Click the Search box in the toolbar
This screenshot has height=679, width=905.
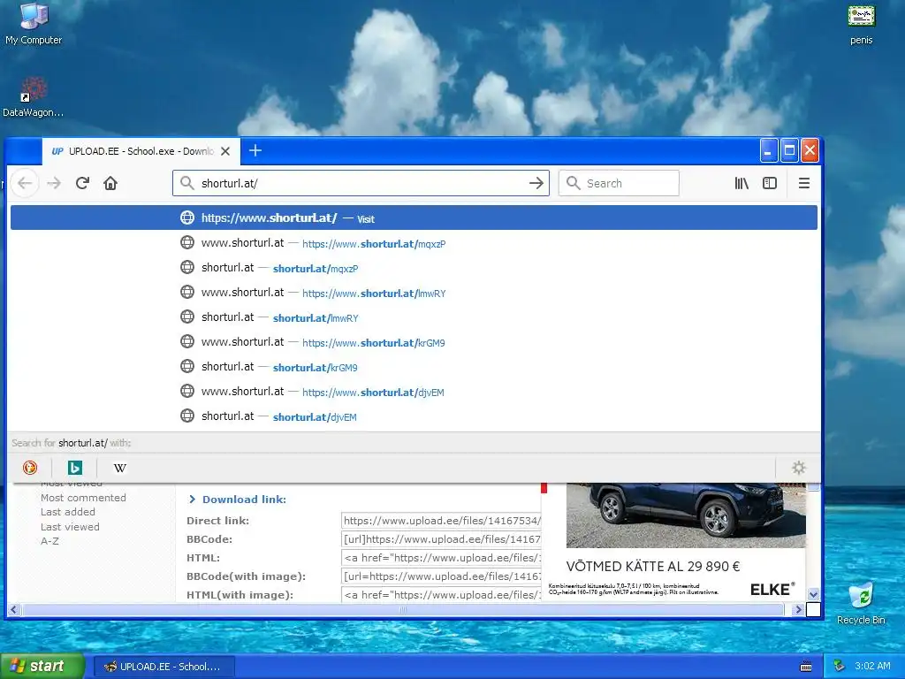[x=619, y=184]
